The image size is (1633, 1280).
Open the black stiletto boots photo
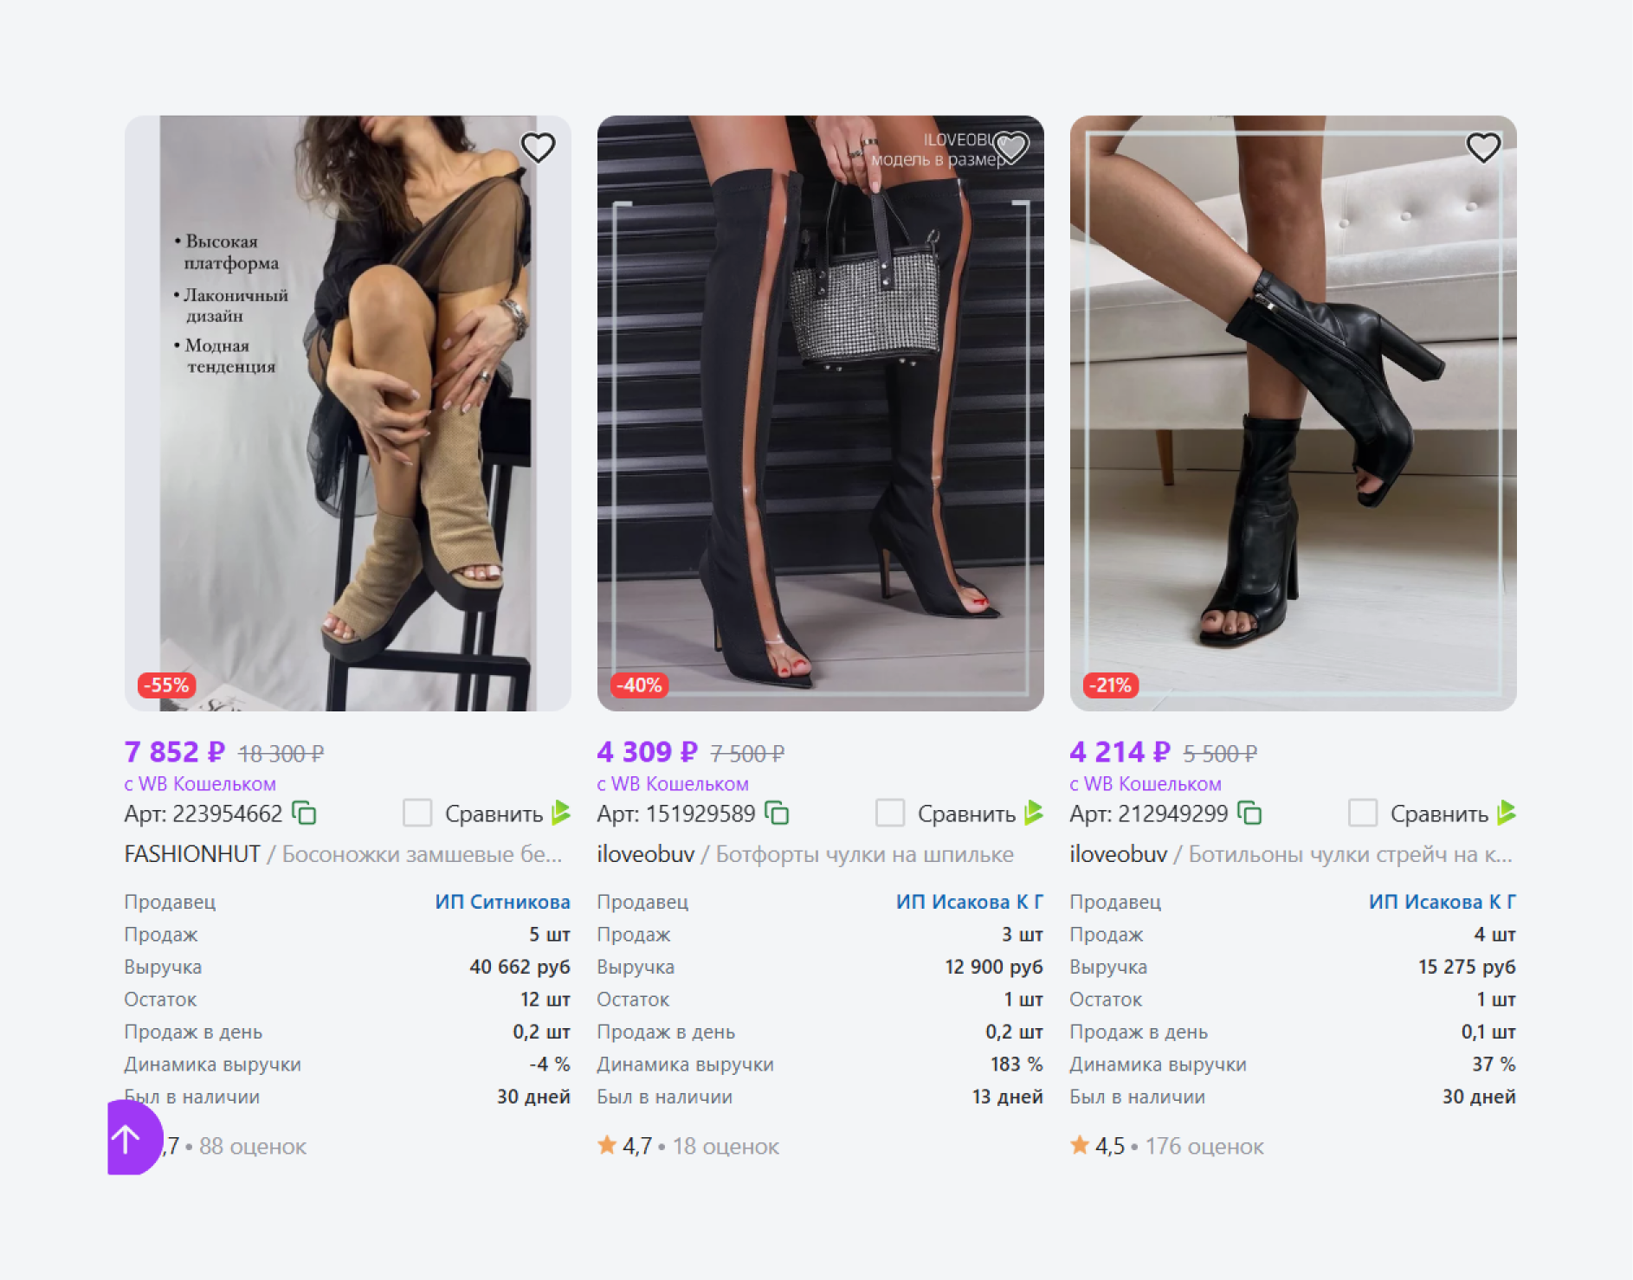tap(821, 414)
